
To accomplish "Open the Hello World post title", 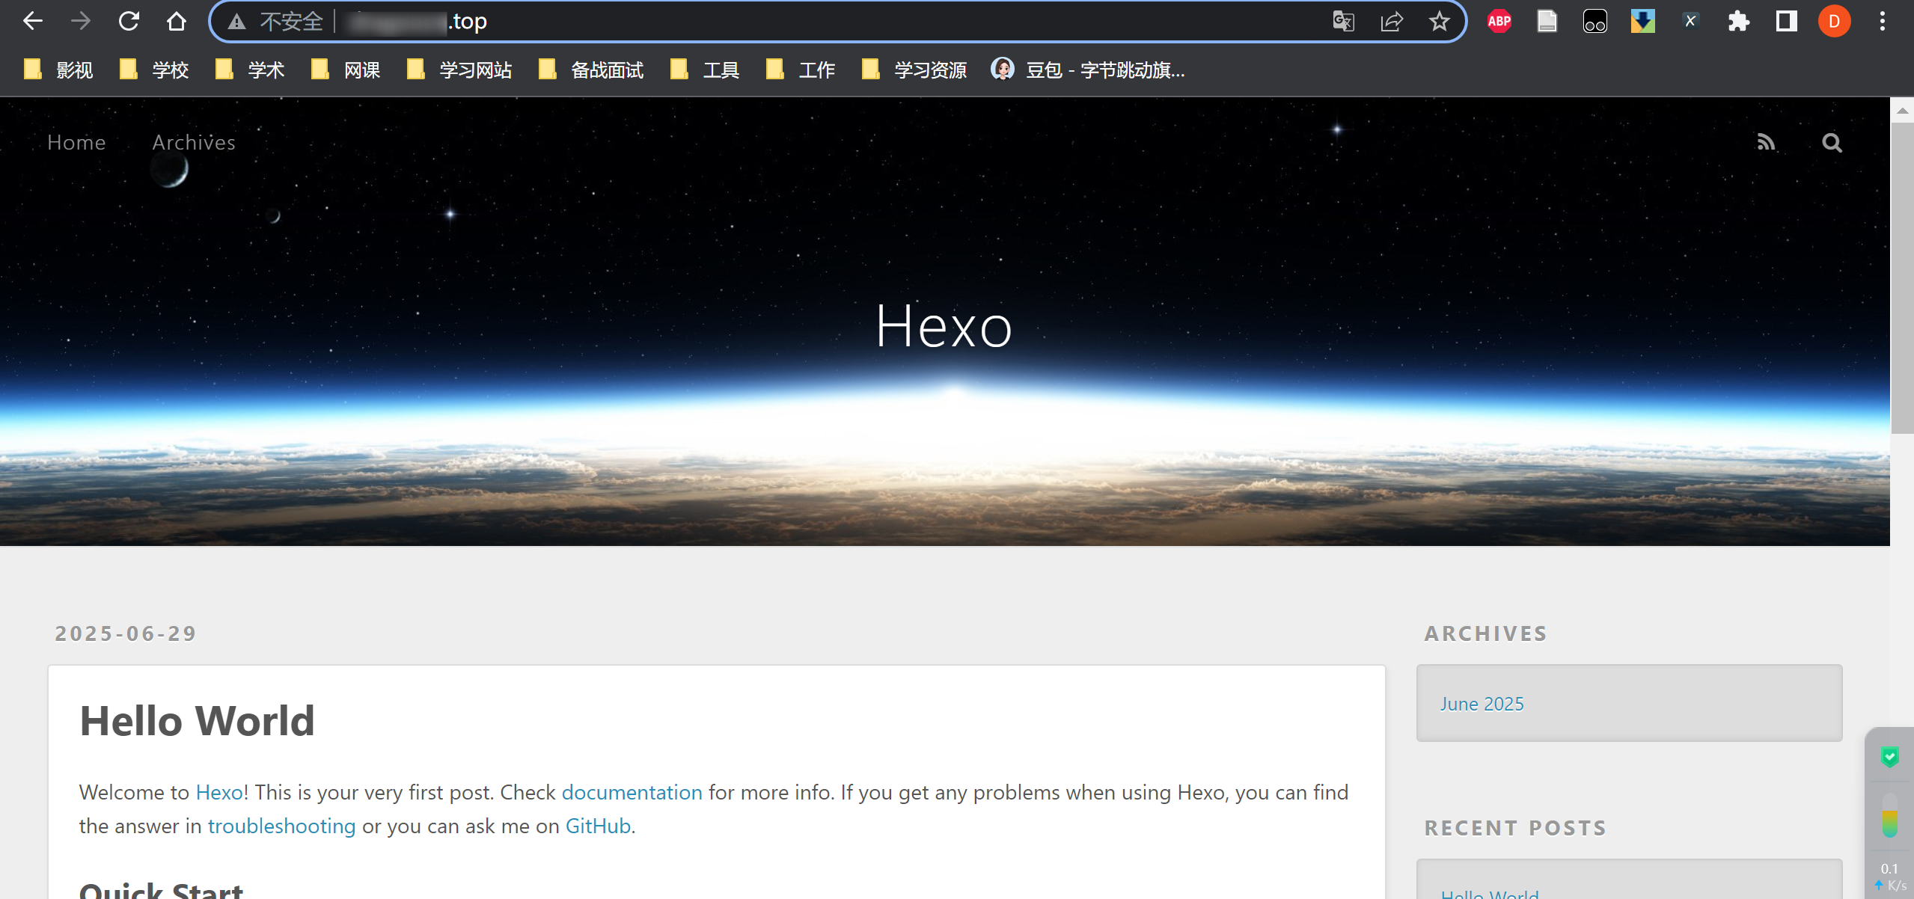I will [x=198, y=721].
